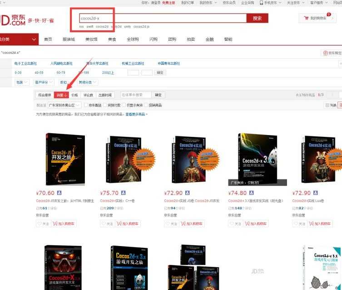The image size is (342, 290).
Task: Filter by 电子工业出版社 publisher
Action: (25, 63)
